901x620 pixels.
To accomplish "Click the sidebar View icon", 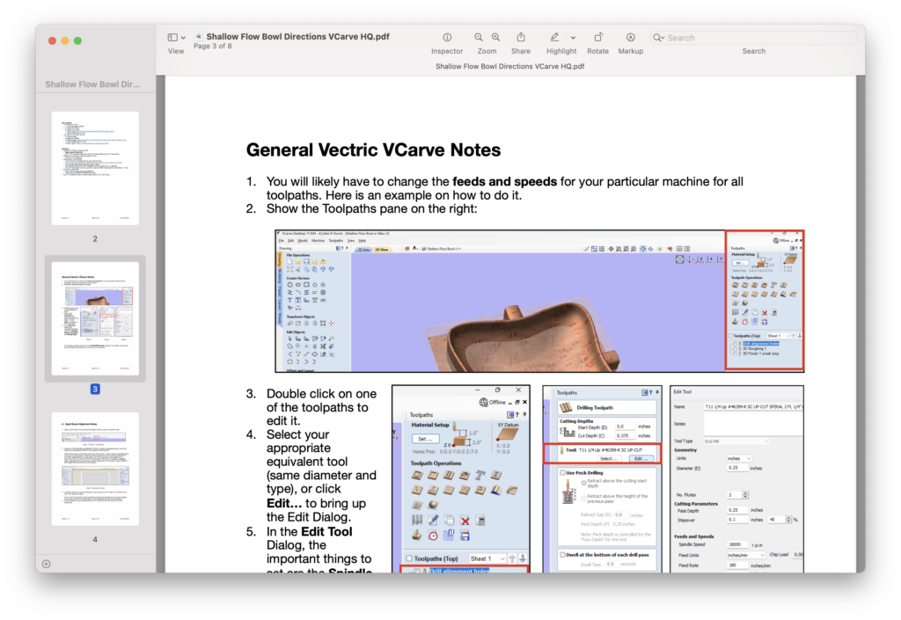I will [172, 38].
